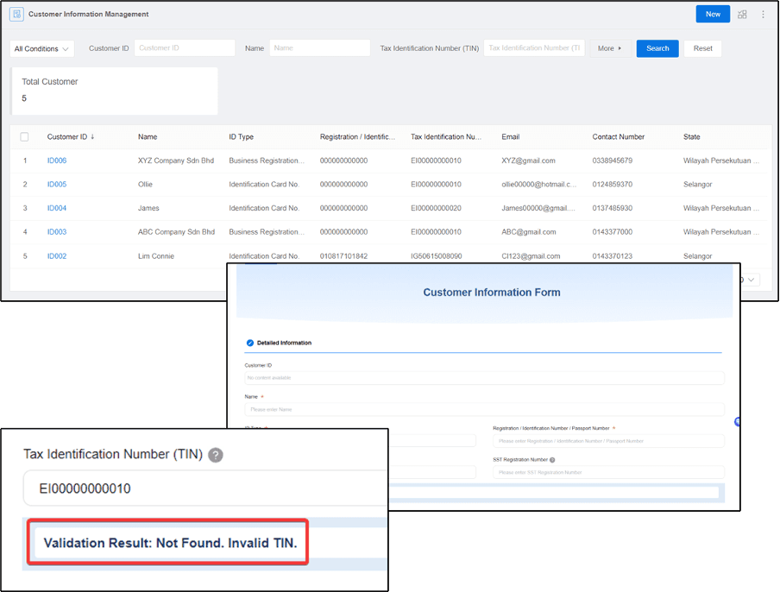780x592 pixels.
Task: Focus the Customer ID filter field
Action: coord(185,47)
